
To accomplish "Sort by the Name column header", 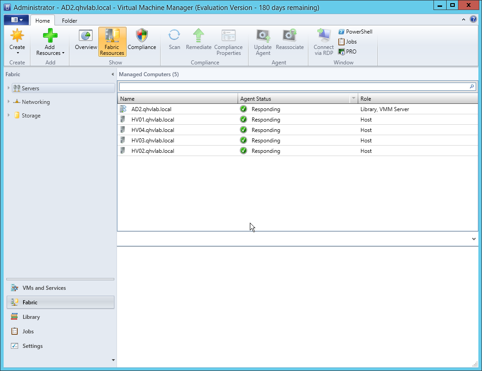I will click(x=178, y=99).
